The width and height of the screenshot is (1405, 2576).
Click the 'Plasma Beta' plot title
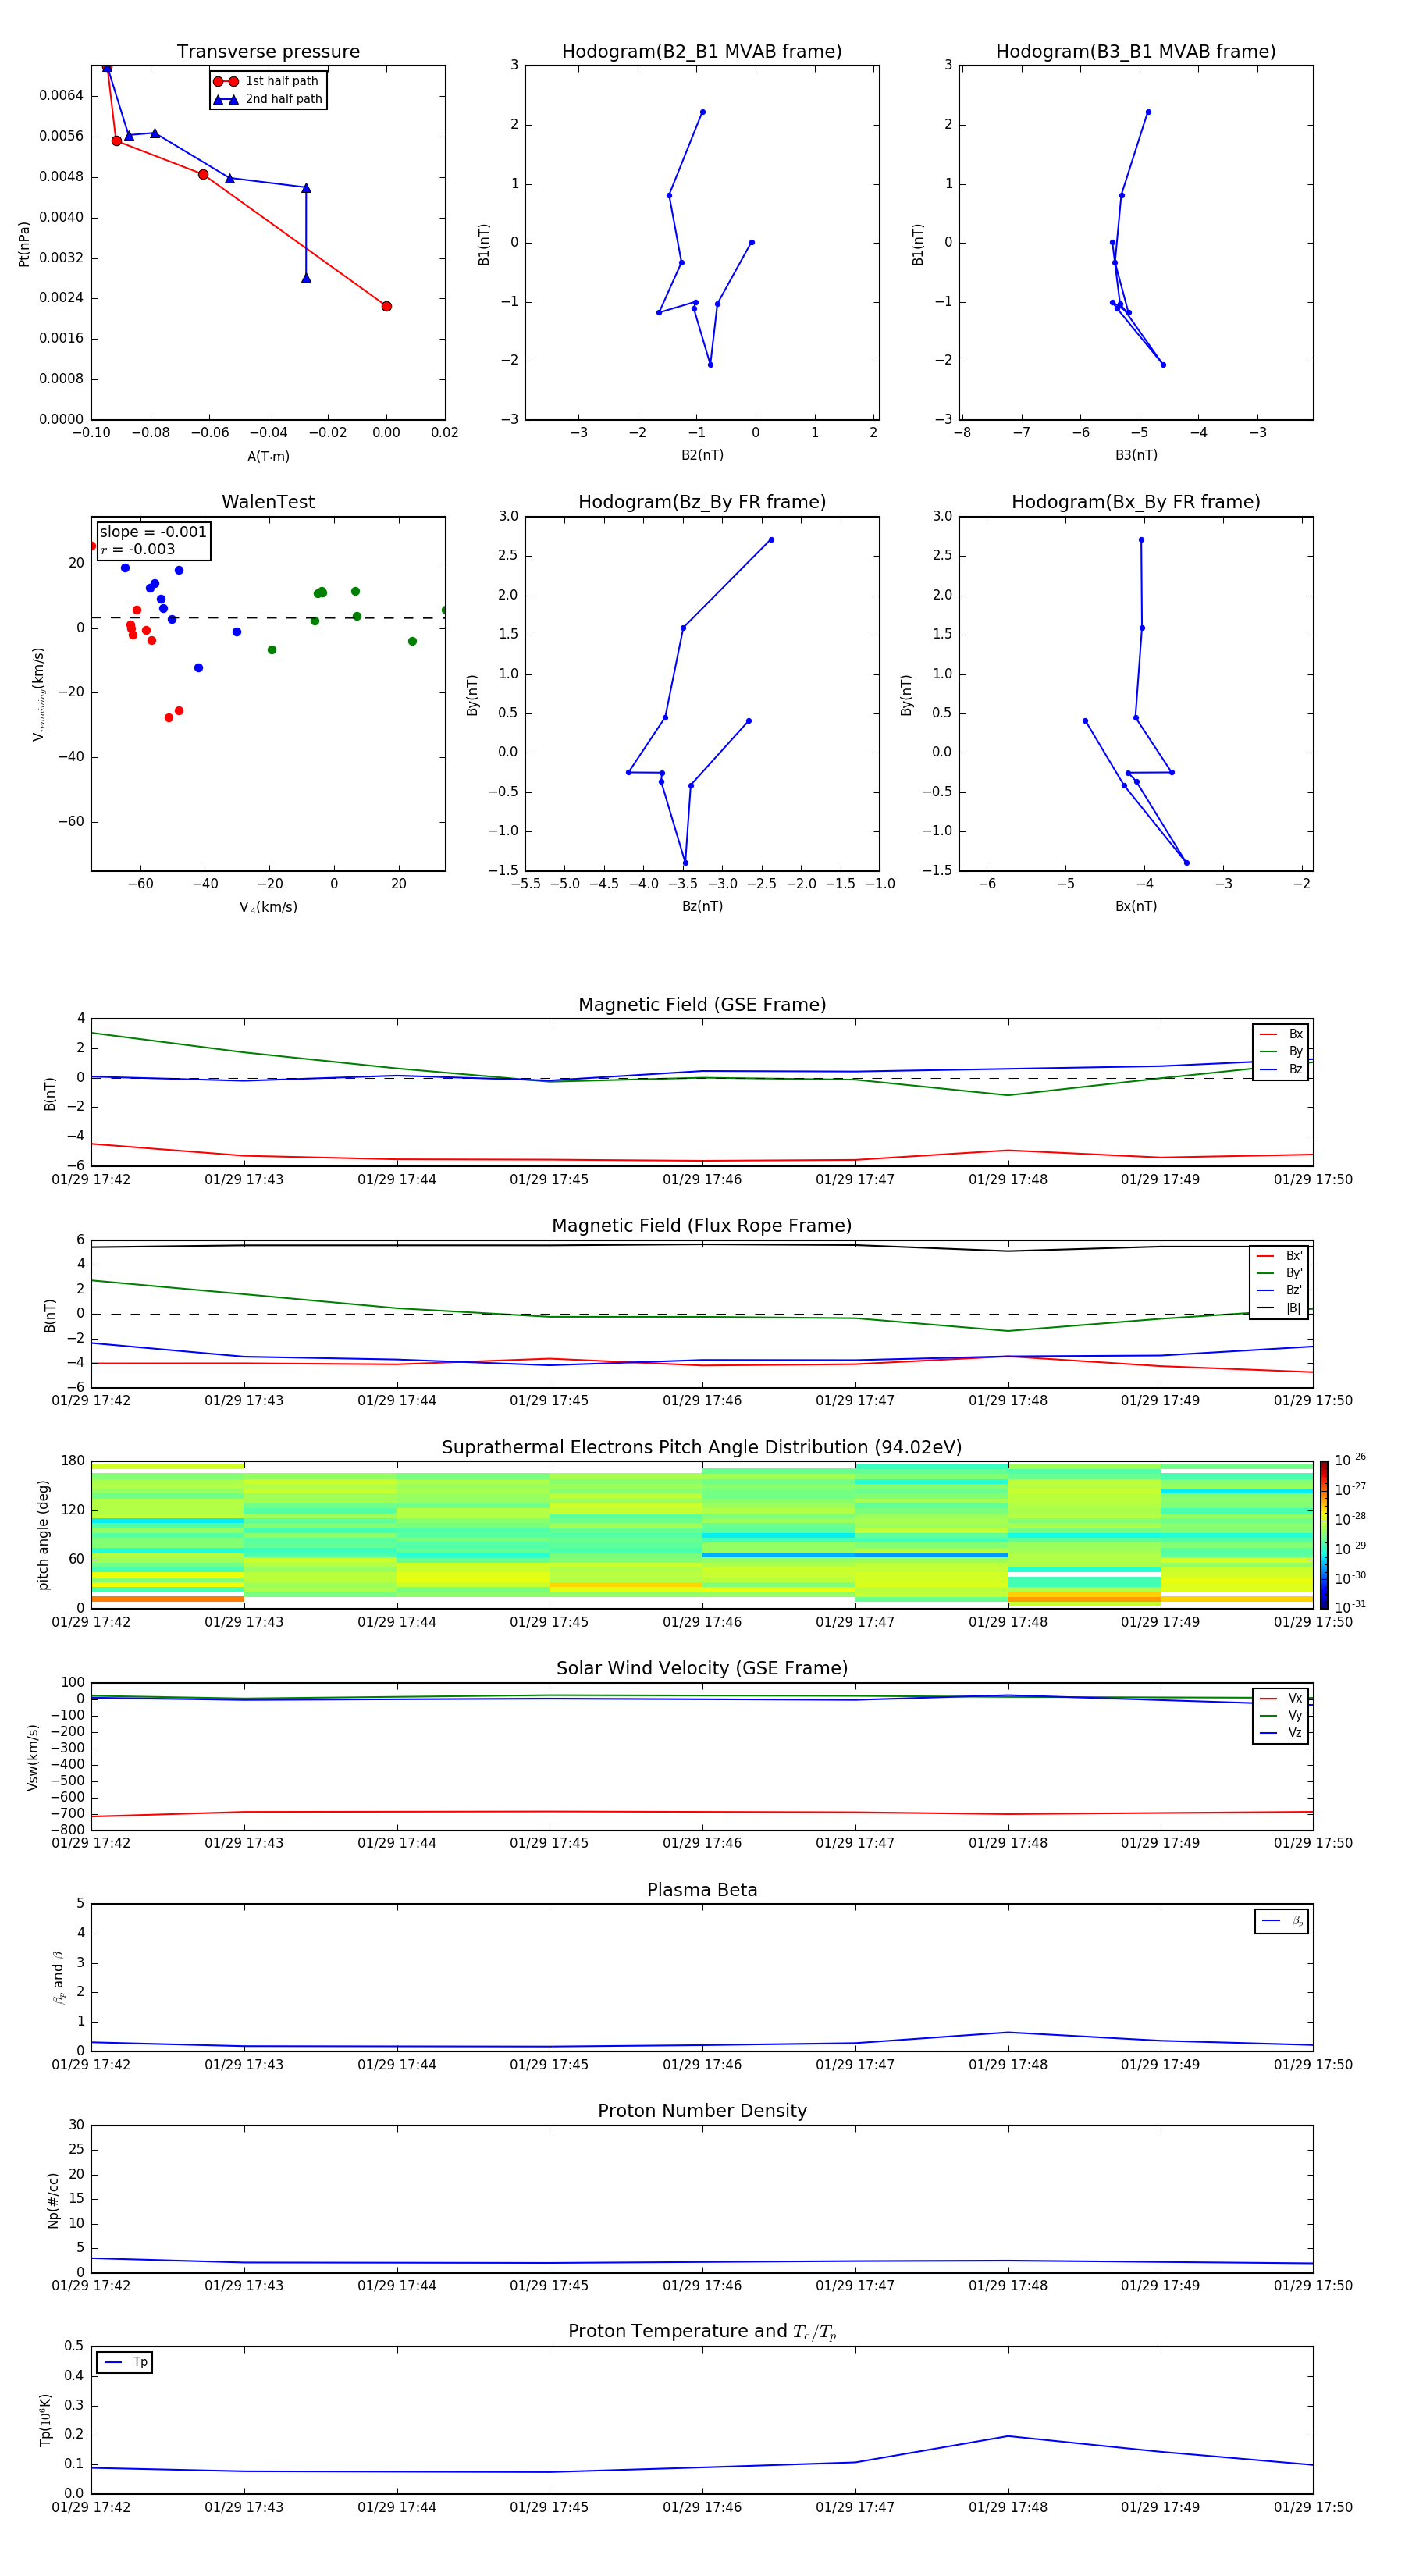pos(702,1890)
